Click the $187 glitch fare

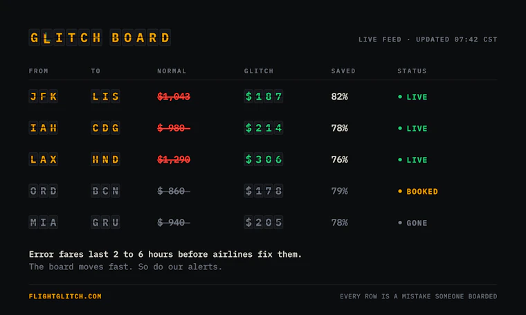tap(264, 97)
